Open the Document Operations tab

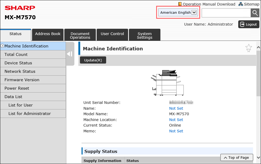(80, 35)
